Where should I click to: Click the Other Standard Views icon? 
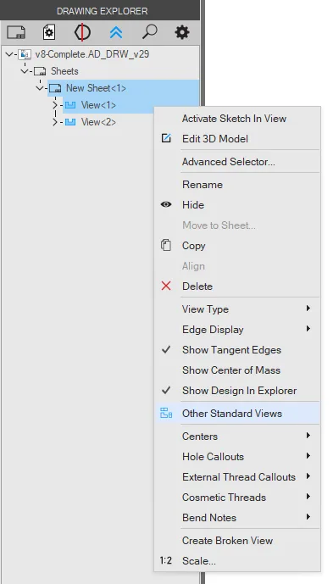pyautogui.click(x=166, y=413)
